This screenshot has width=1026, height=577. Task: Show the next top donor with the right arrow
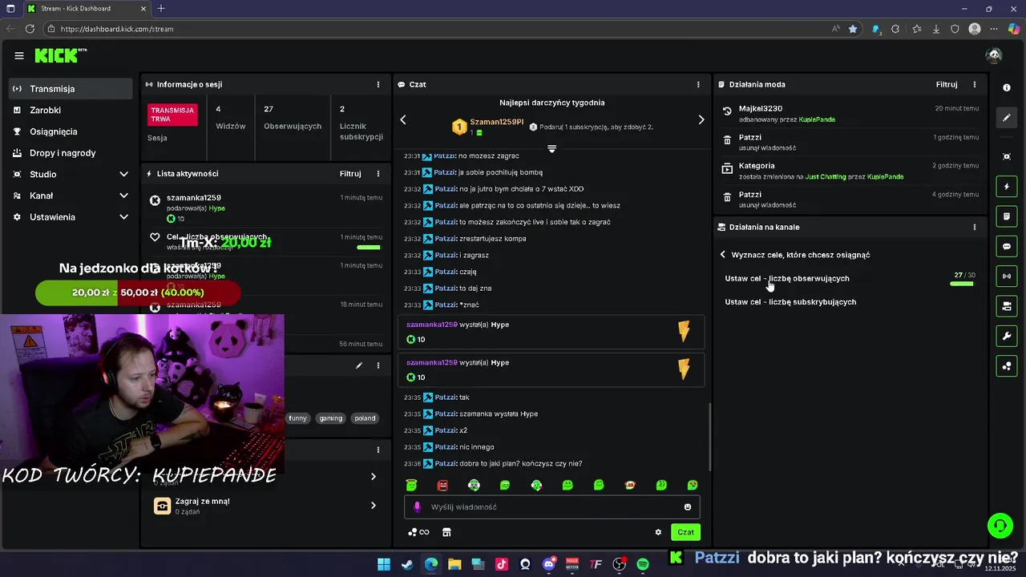pyautogui.click(x=701, y=119)
